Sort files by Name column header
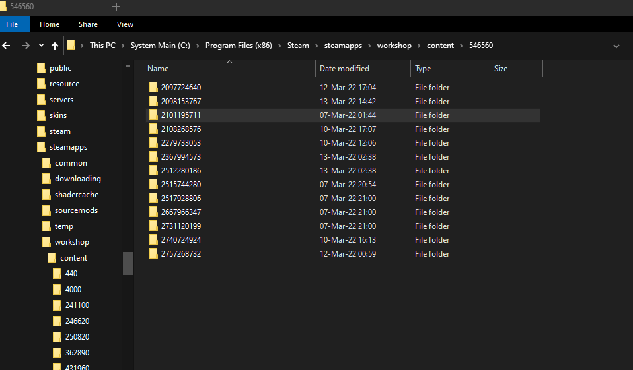 158,69
